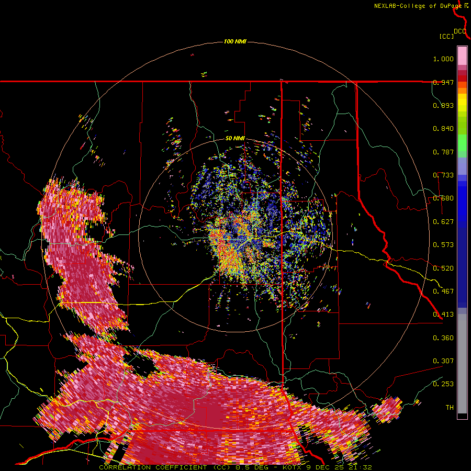This screenshot has height=471, width=471.
Task: Click the 50 NMI range ring label
Action: coord(235,139)
